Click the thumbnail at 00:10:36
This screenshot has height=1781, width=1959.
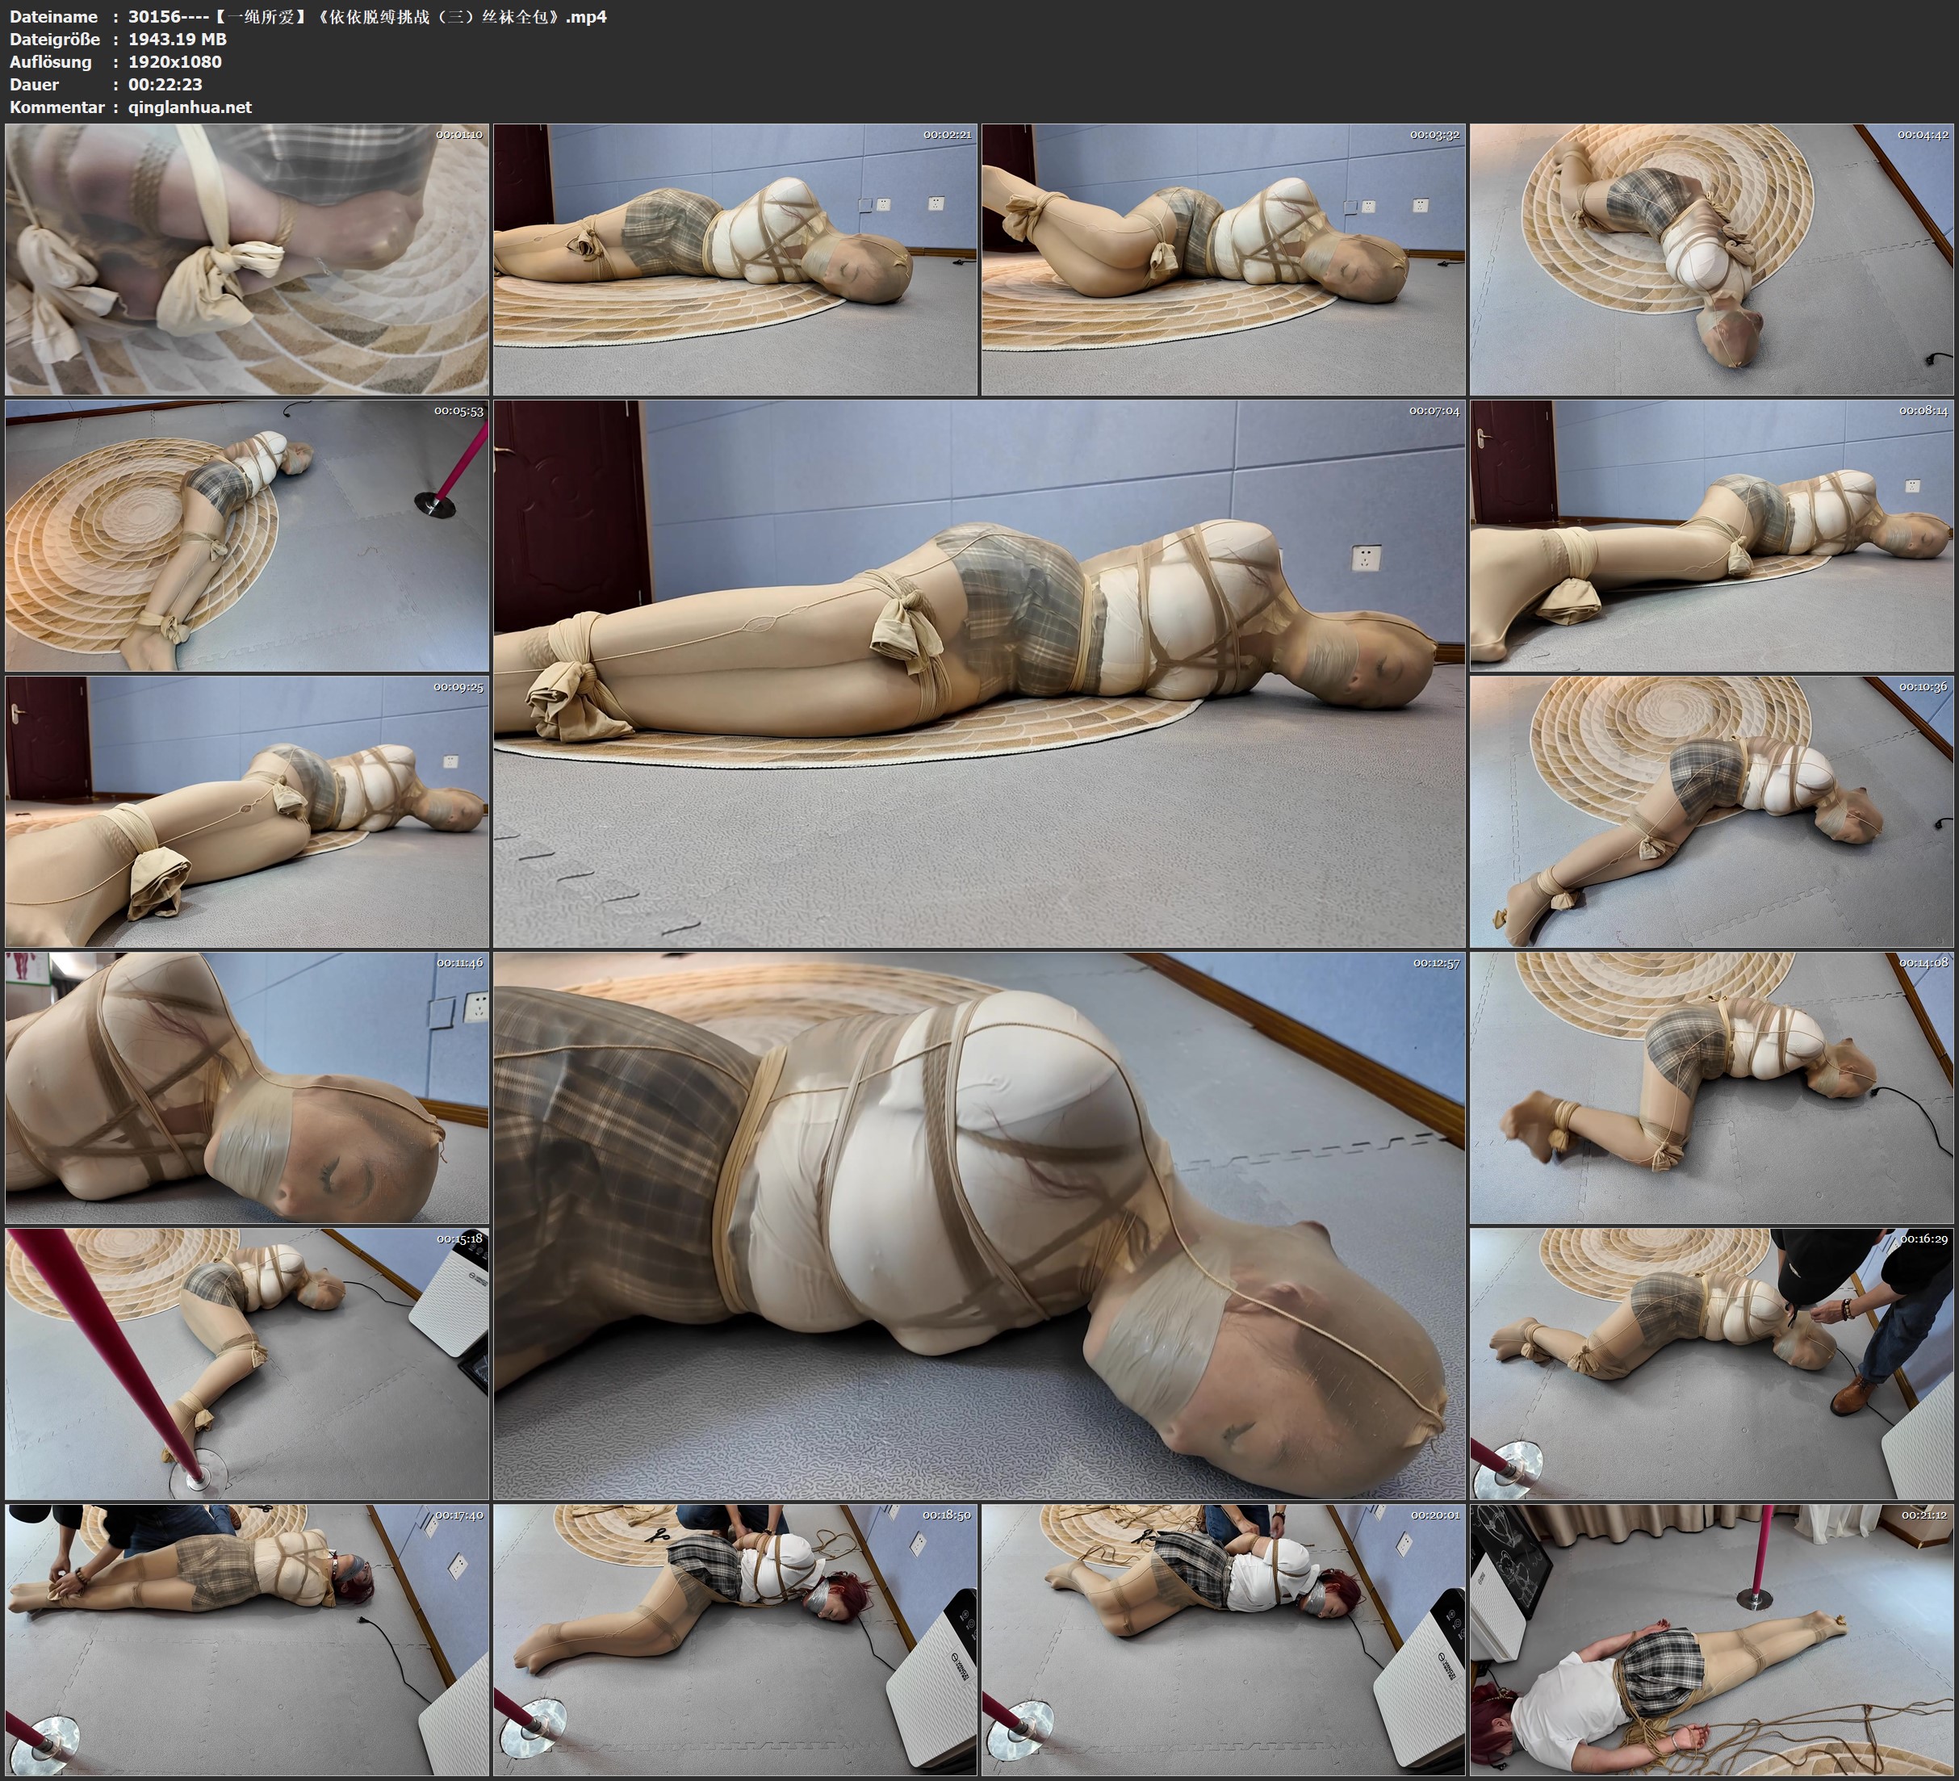[x=1711, y=811]
